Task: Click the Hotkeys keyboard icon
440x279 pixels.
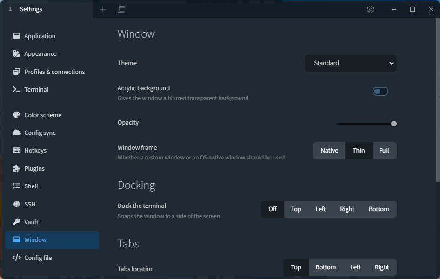Action: [x=17, y=150]
